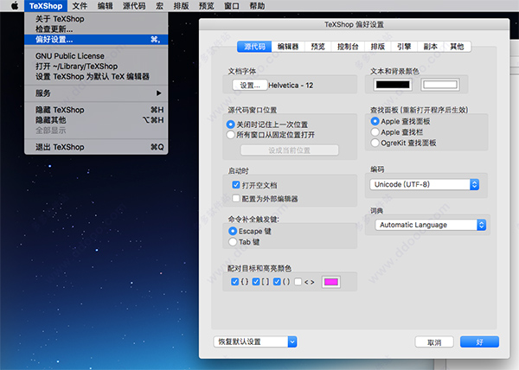Choose 打开 ~/Library/TeXShop entry
519x370 pixels.
click(x=96, y=66)
